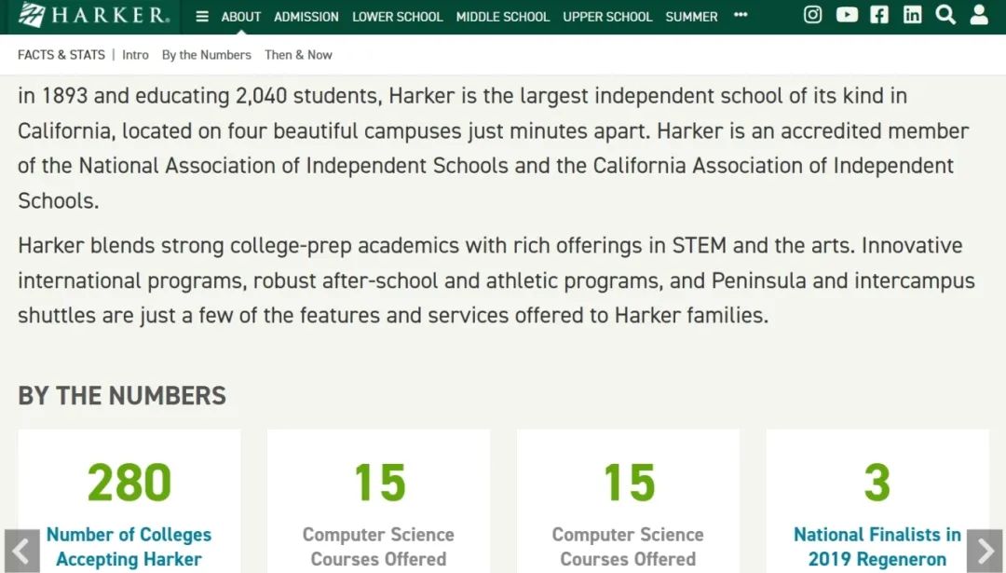Open the Harker logo homepage link
Screen dimensions: 1006x573
click(94, 15)
